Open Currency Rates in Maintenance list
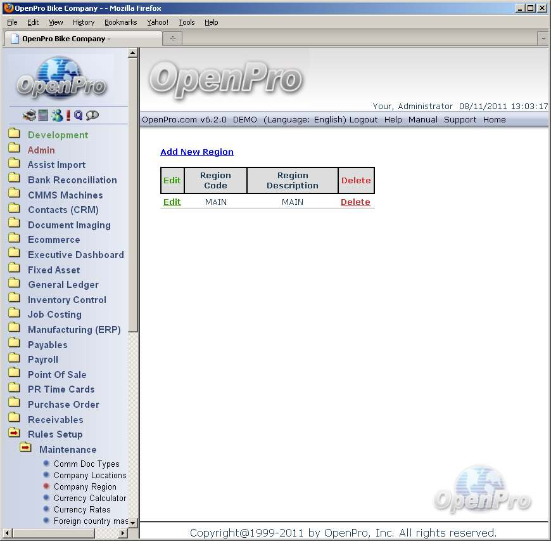The image size is (551, 541). click(x=82, y=509)
